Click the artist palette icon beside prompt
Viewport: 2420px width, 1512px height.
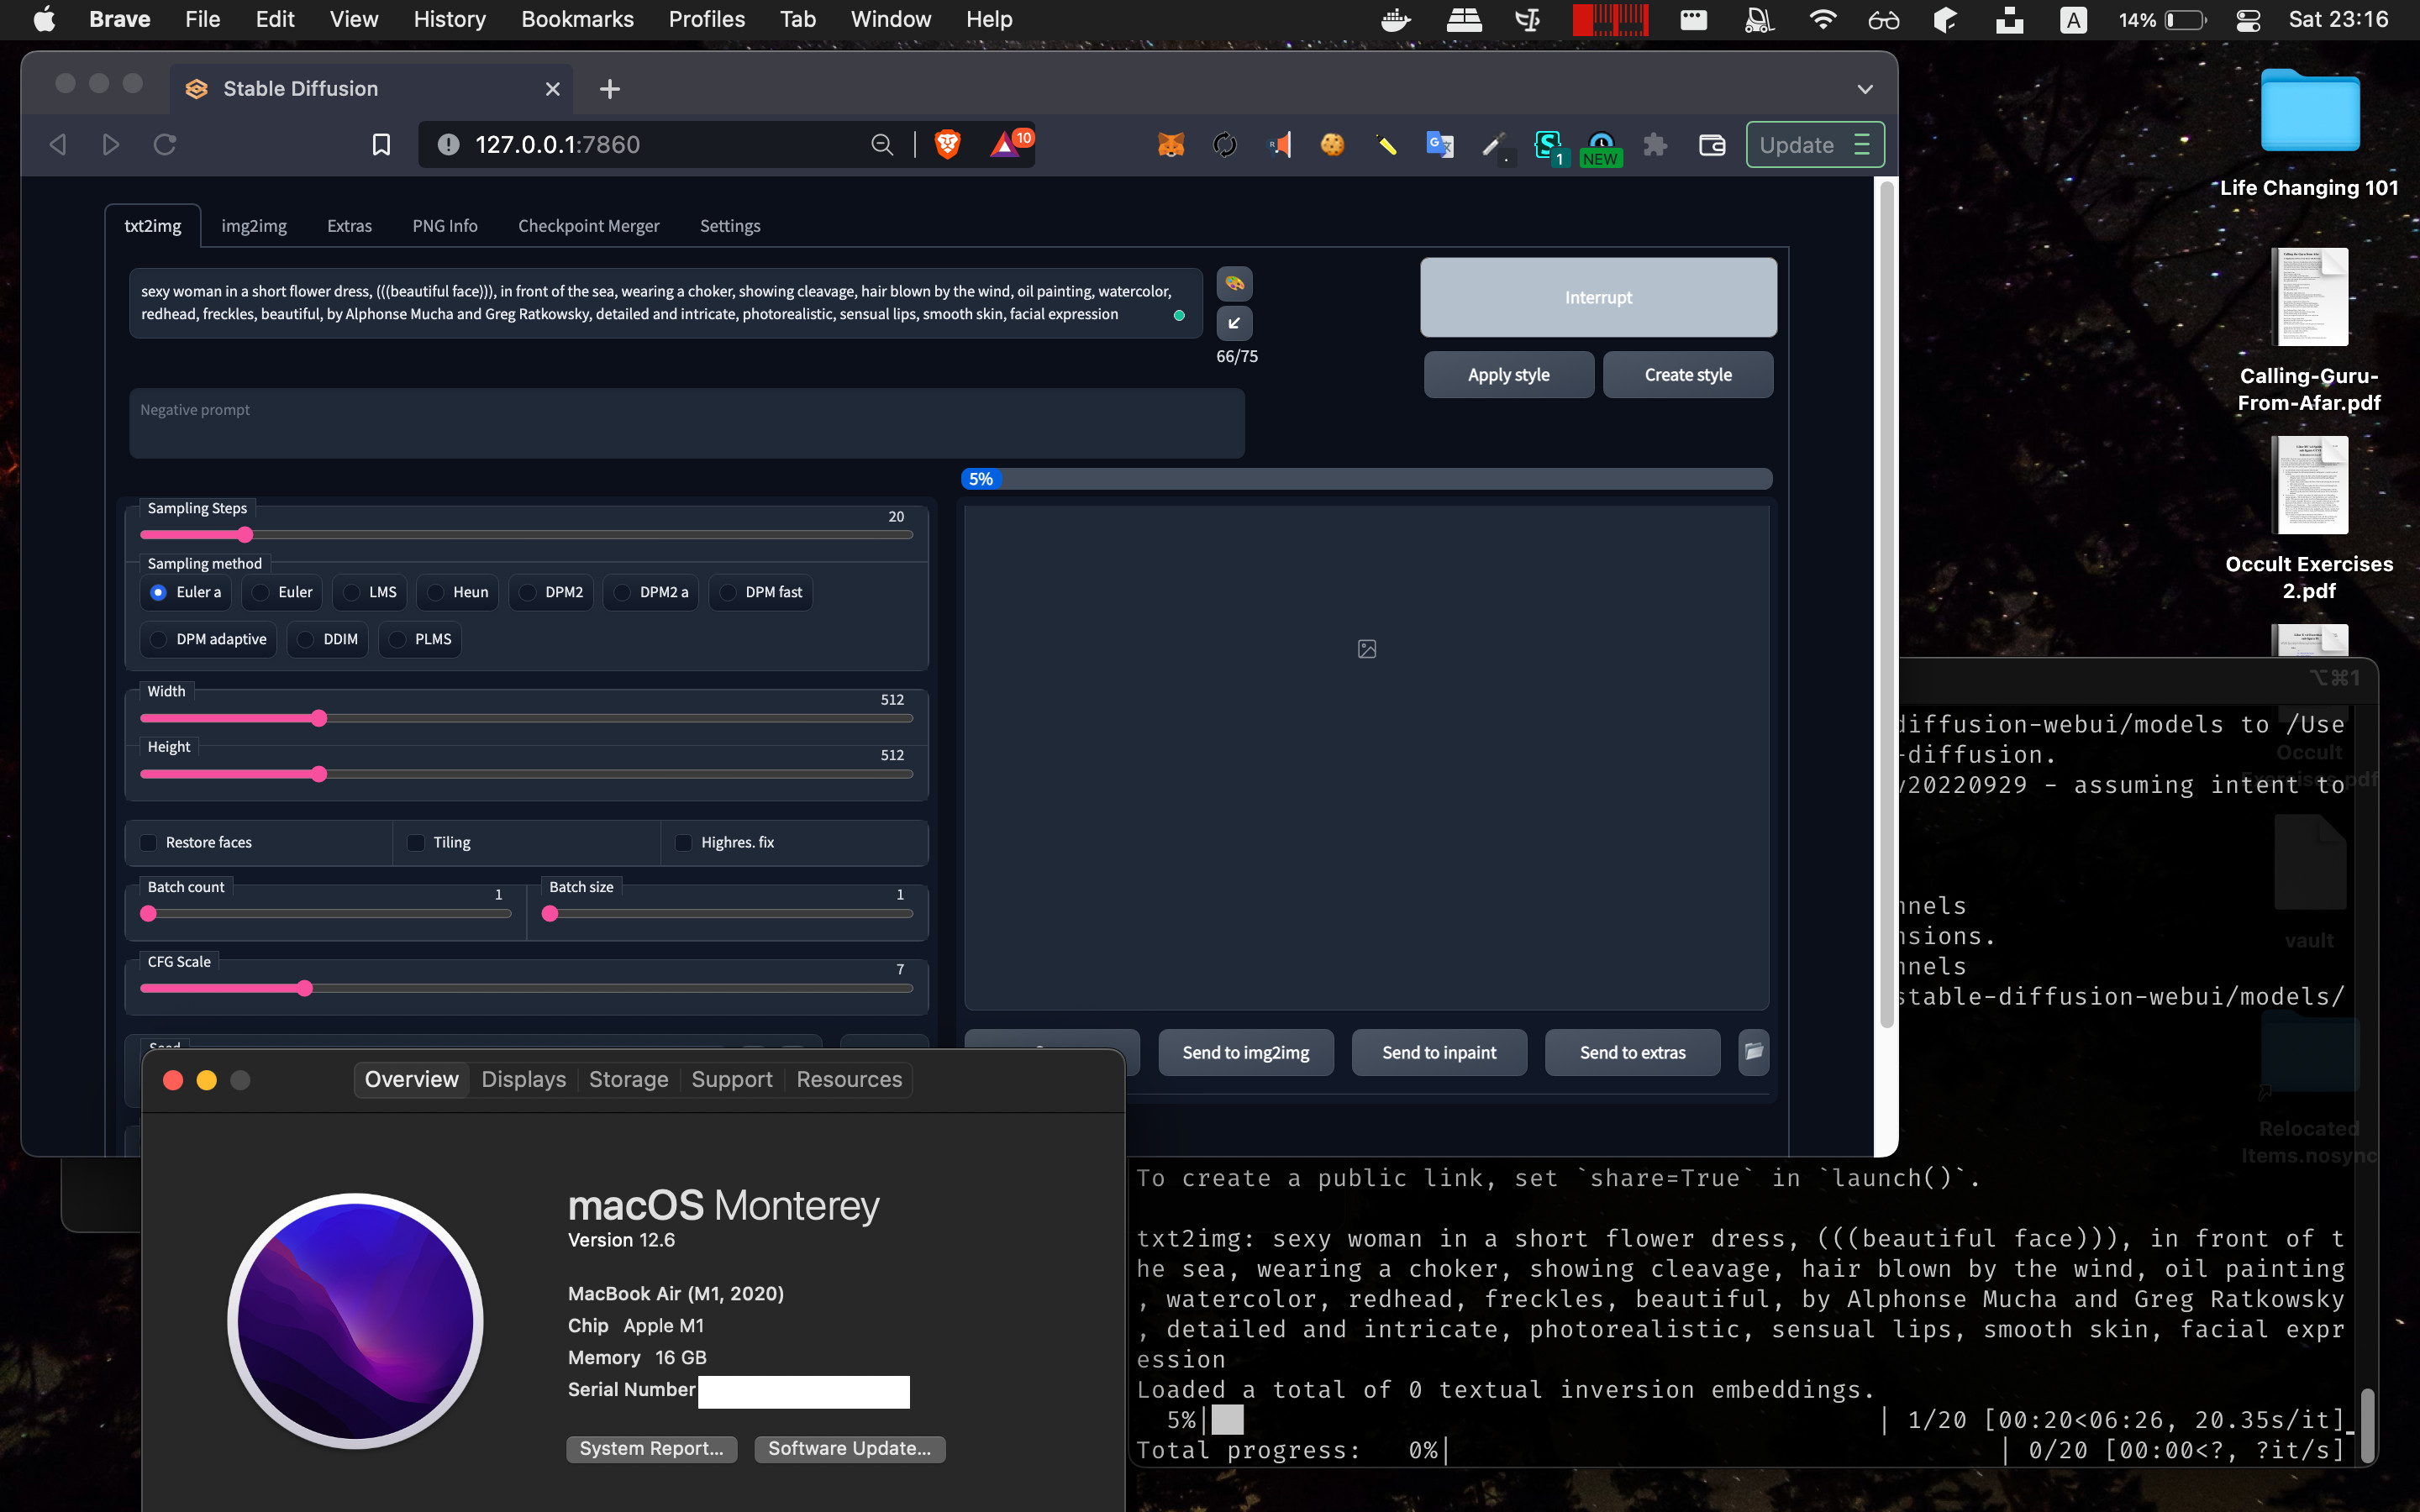(1234, 283)
